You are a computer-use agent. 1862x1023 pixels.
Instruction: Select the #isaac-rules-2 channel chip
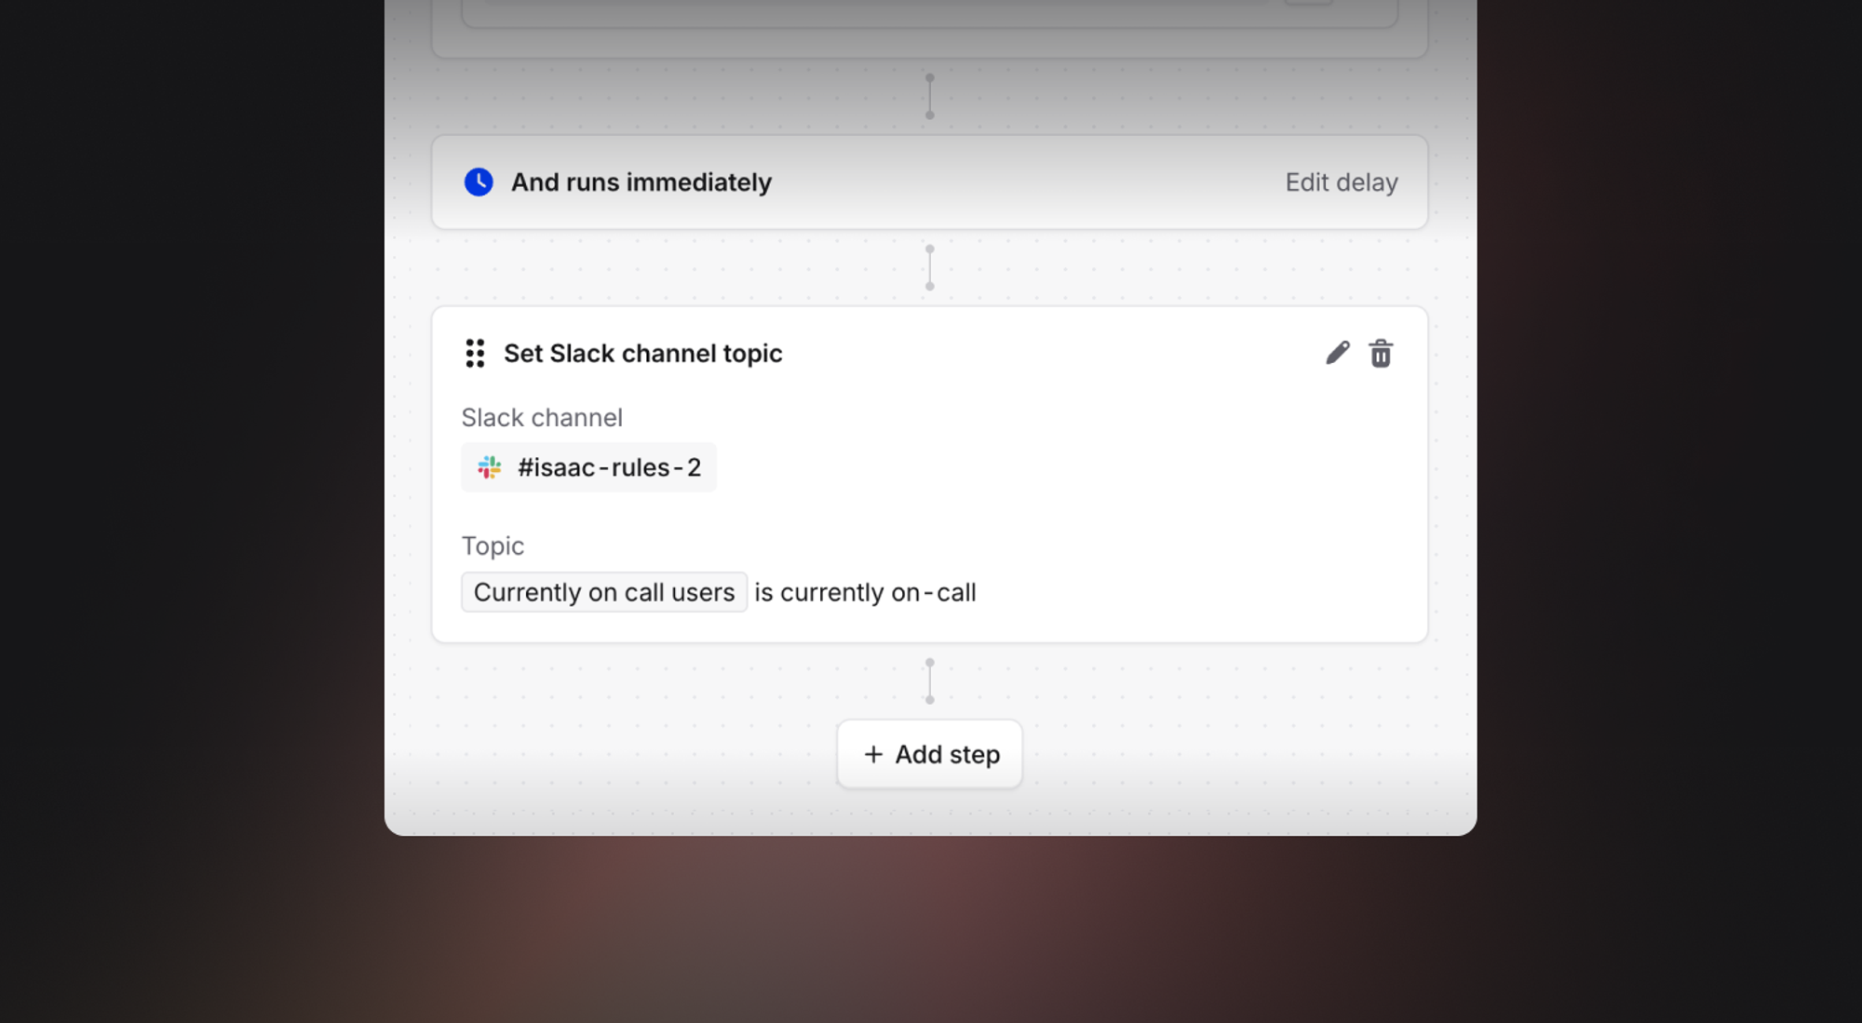coord(588,467)
